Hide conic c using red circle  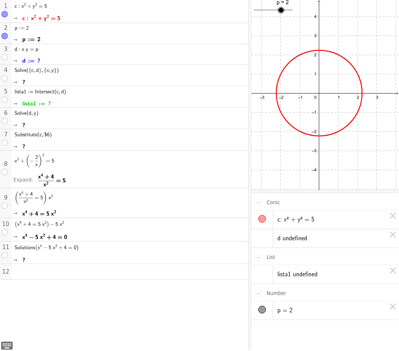click(262, 219)
